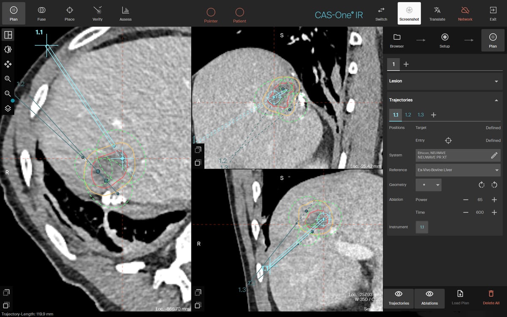This screenshot has height=317, width=507.
Task: Take a Screenshot using the toolbar icon
Action: tap(409, 13)
